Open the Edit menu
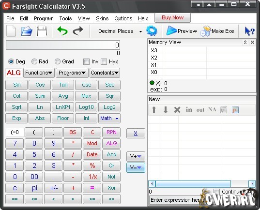Screen dimensions: 260x210 tap(24, 18)
